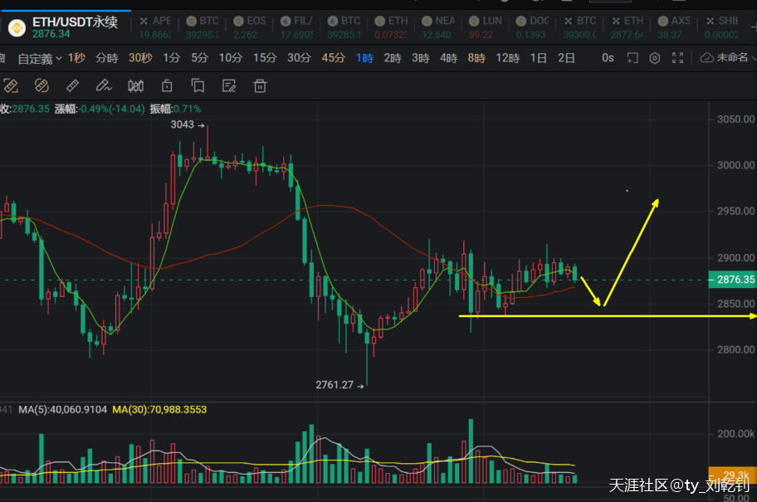This screenshot has width=757, height=502.
Task: Toggle the first striped eraser tool icon
Action: click(x=11, y=85)
